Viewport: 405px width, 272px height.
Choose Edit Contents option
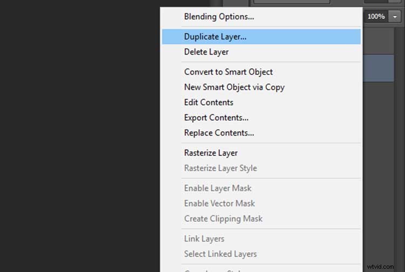208,102
